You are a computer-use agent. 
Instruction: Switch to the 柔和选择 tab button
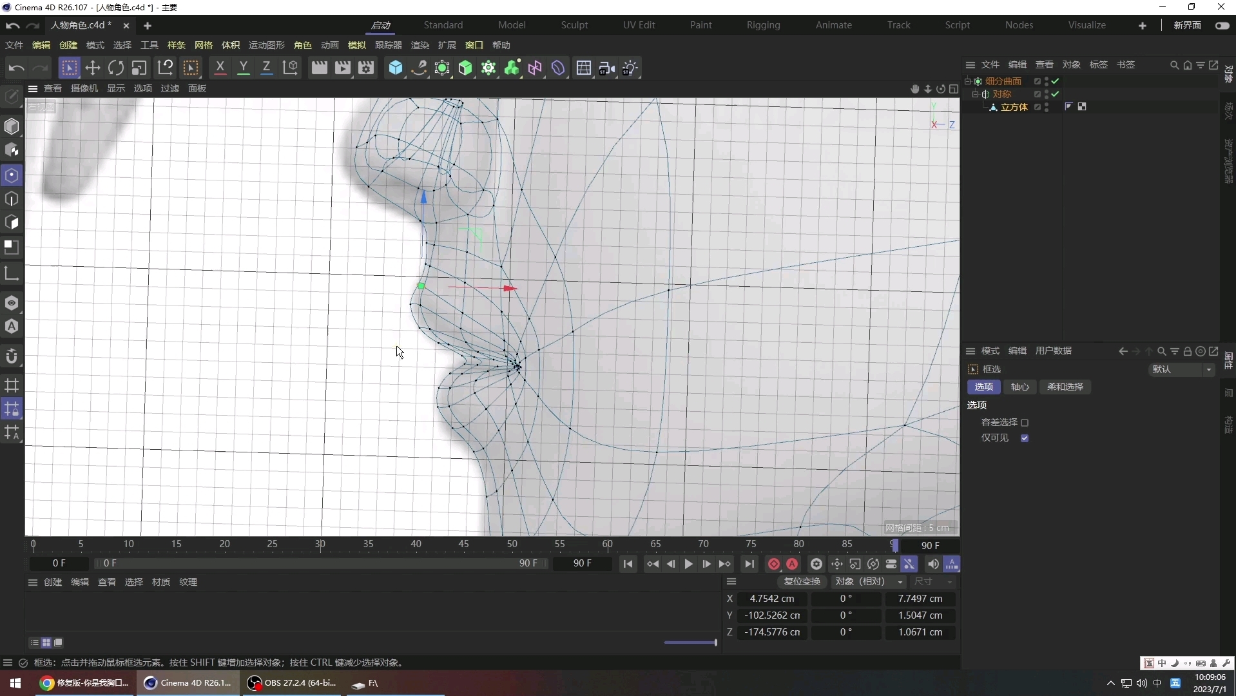pyautogui.click(x=1065, y=387)
